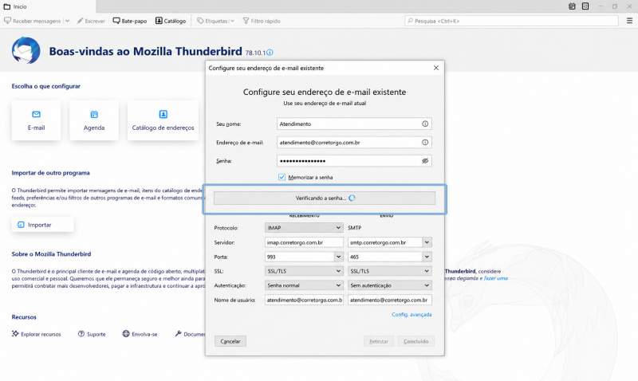
Task: Expand the incoming Protocolo IMAP dropdown
Action: click(x=303, y=228)
